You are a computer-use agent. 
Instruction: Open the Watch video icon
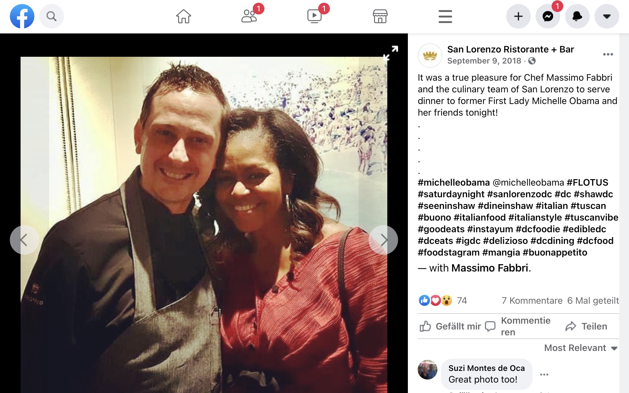click(x=314, y=16)
